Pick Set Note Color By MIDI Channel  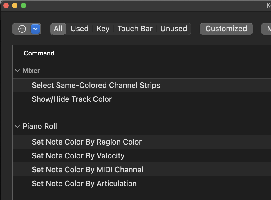[x=87, y=170]
